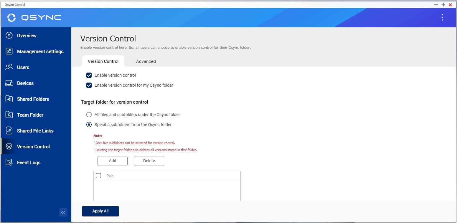Open the Devices panel
The height and width of the screenshot is (223, 457).
coord(25,83)
